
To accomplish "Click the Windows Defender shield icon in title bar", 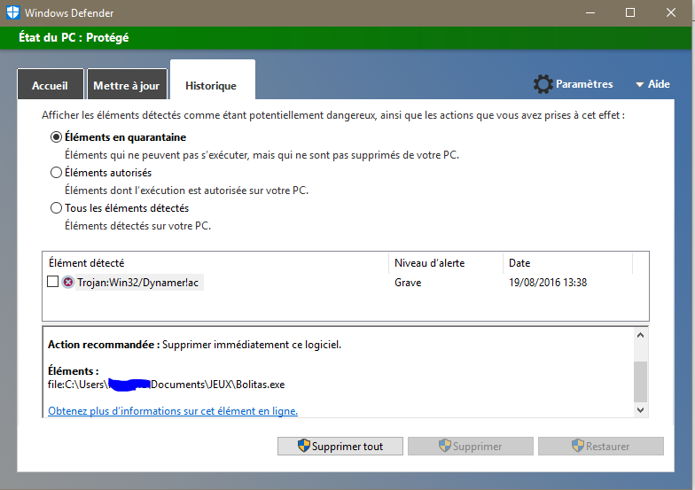I will (12, 12).
